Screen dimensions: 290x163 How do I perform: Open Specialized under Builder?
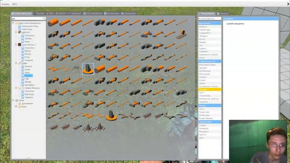coord(29,85)
